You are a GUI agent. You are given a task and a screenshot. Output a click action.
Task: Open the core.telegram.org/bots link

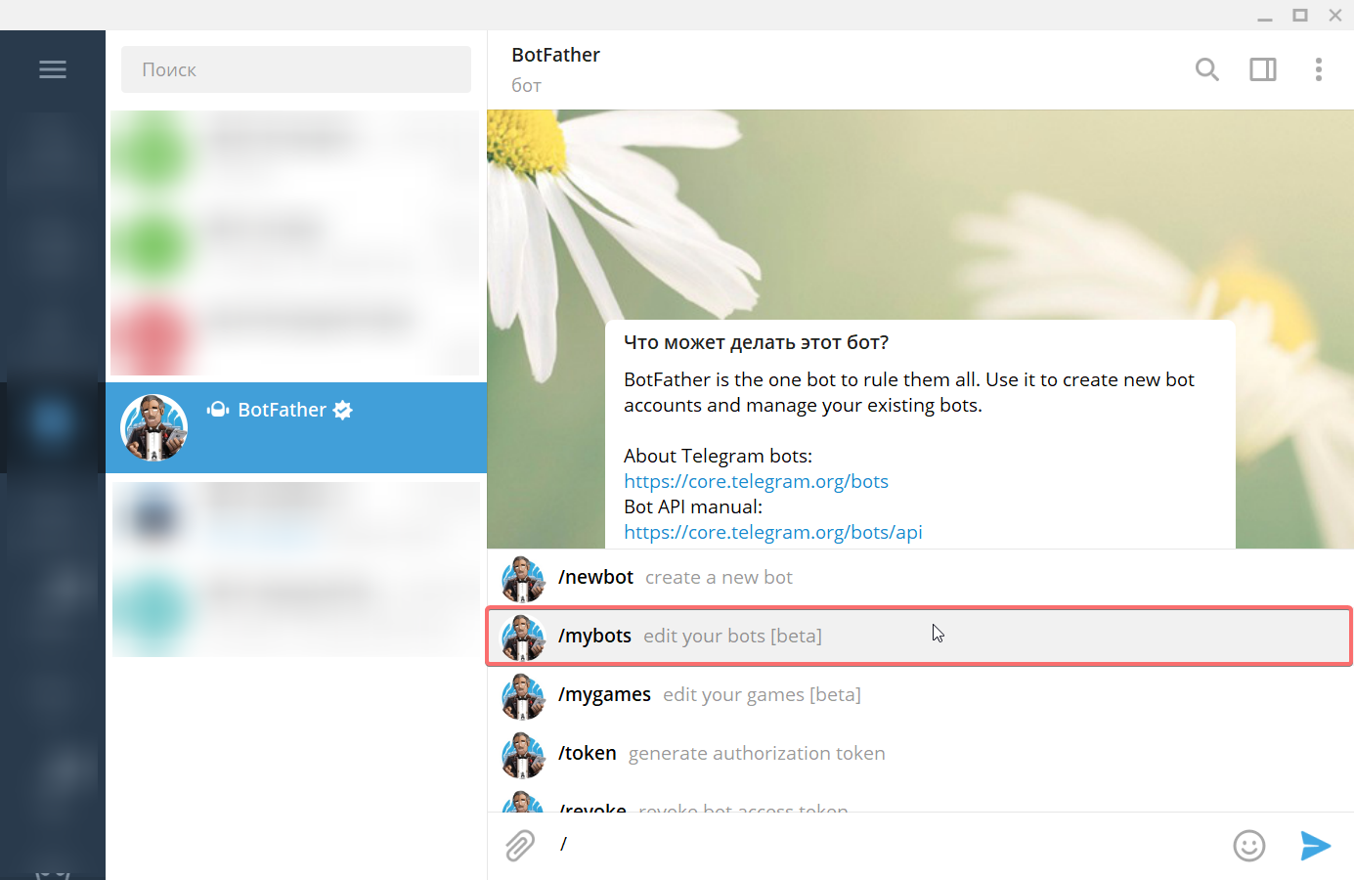click(756, 481)
